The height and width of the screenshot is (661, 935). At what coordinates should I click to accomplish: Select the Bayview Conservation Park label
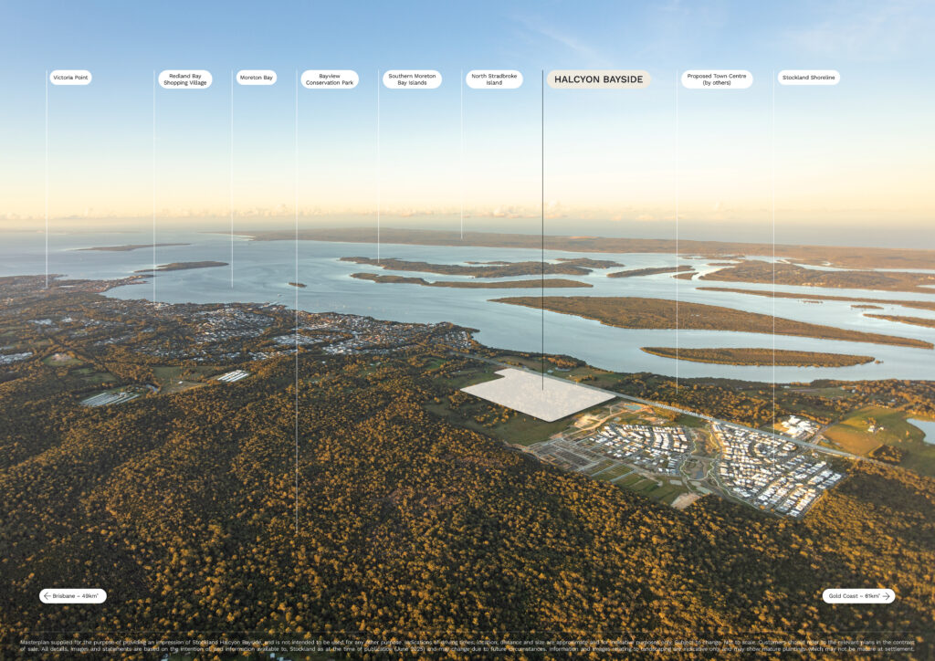point(329,79)
